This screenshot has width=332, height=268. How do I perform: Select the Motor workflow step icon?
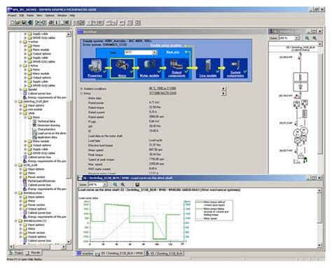(x=122, y=68)
